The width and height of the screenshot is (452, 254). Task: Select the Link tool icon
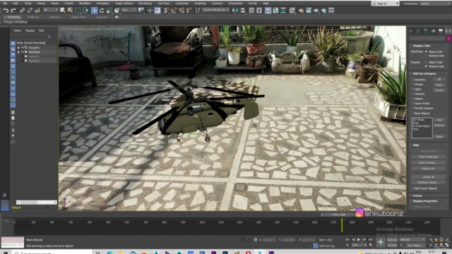22,11
